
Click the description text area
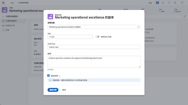tap(94, 62)
